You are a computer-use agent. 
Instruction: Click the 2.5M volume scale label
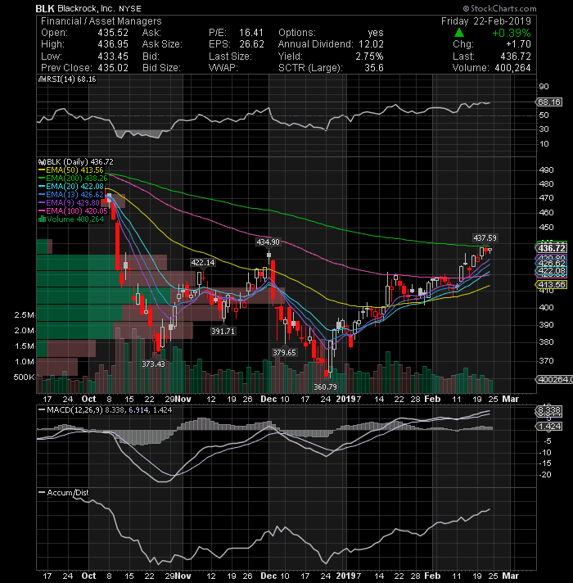pos(24,315)
